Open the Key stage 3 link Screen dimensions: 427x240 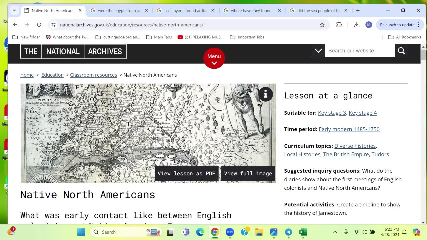click(x=332, y=113)
